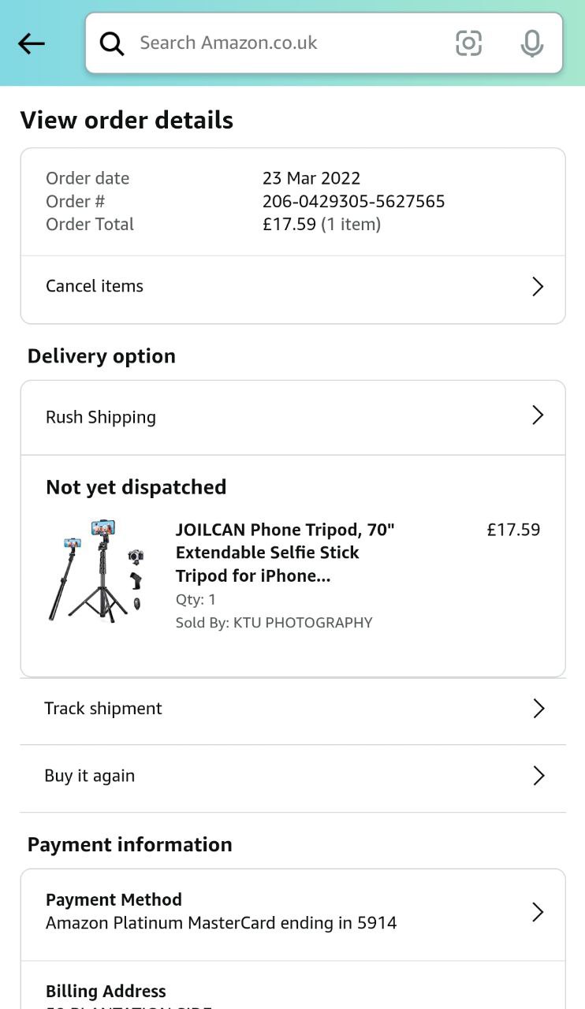Tap the microphone voice search icon
The height and width of the screenshot is (1009, 585).
point(532,43)
